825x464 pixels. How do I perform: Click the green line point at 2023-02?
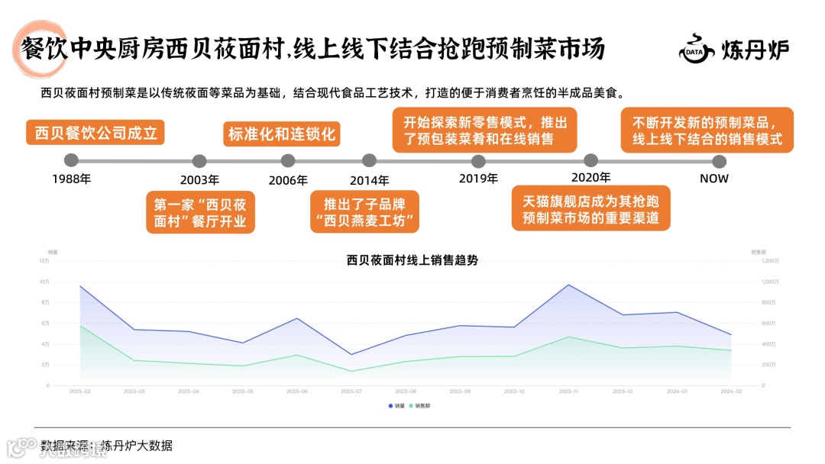point(80,326)
